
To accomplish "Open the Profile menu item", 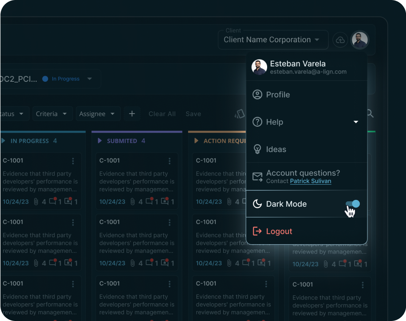I will click(306, 95).
